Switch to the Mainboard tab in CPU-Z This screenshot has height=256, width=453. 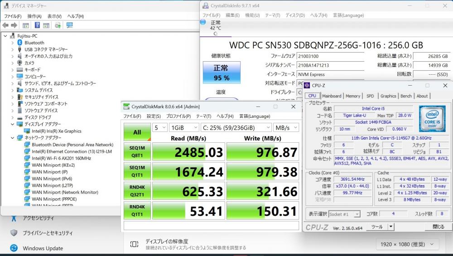332,96
